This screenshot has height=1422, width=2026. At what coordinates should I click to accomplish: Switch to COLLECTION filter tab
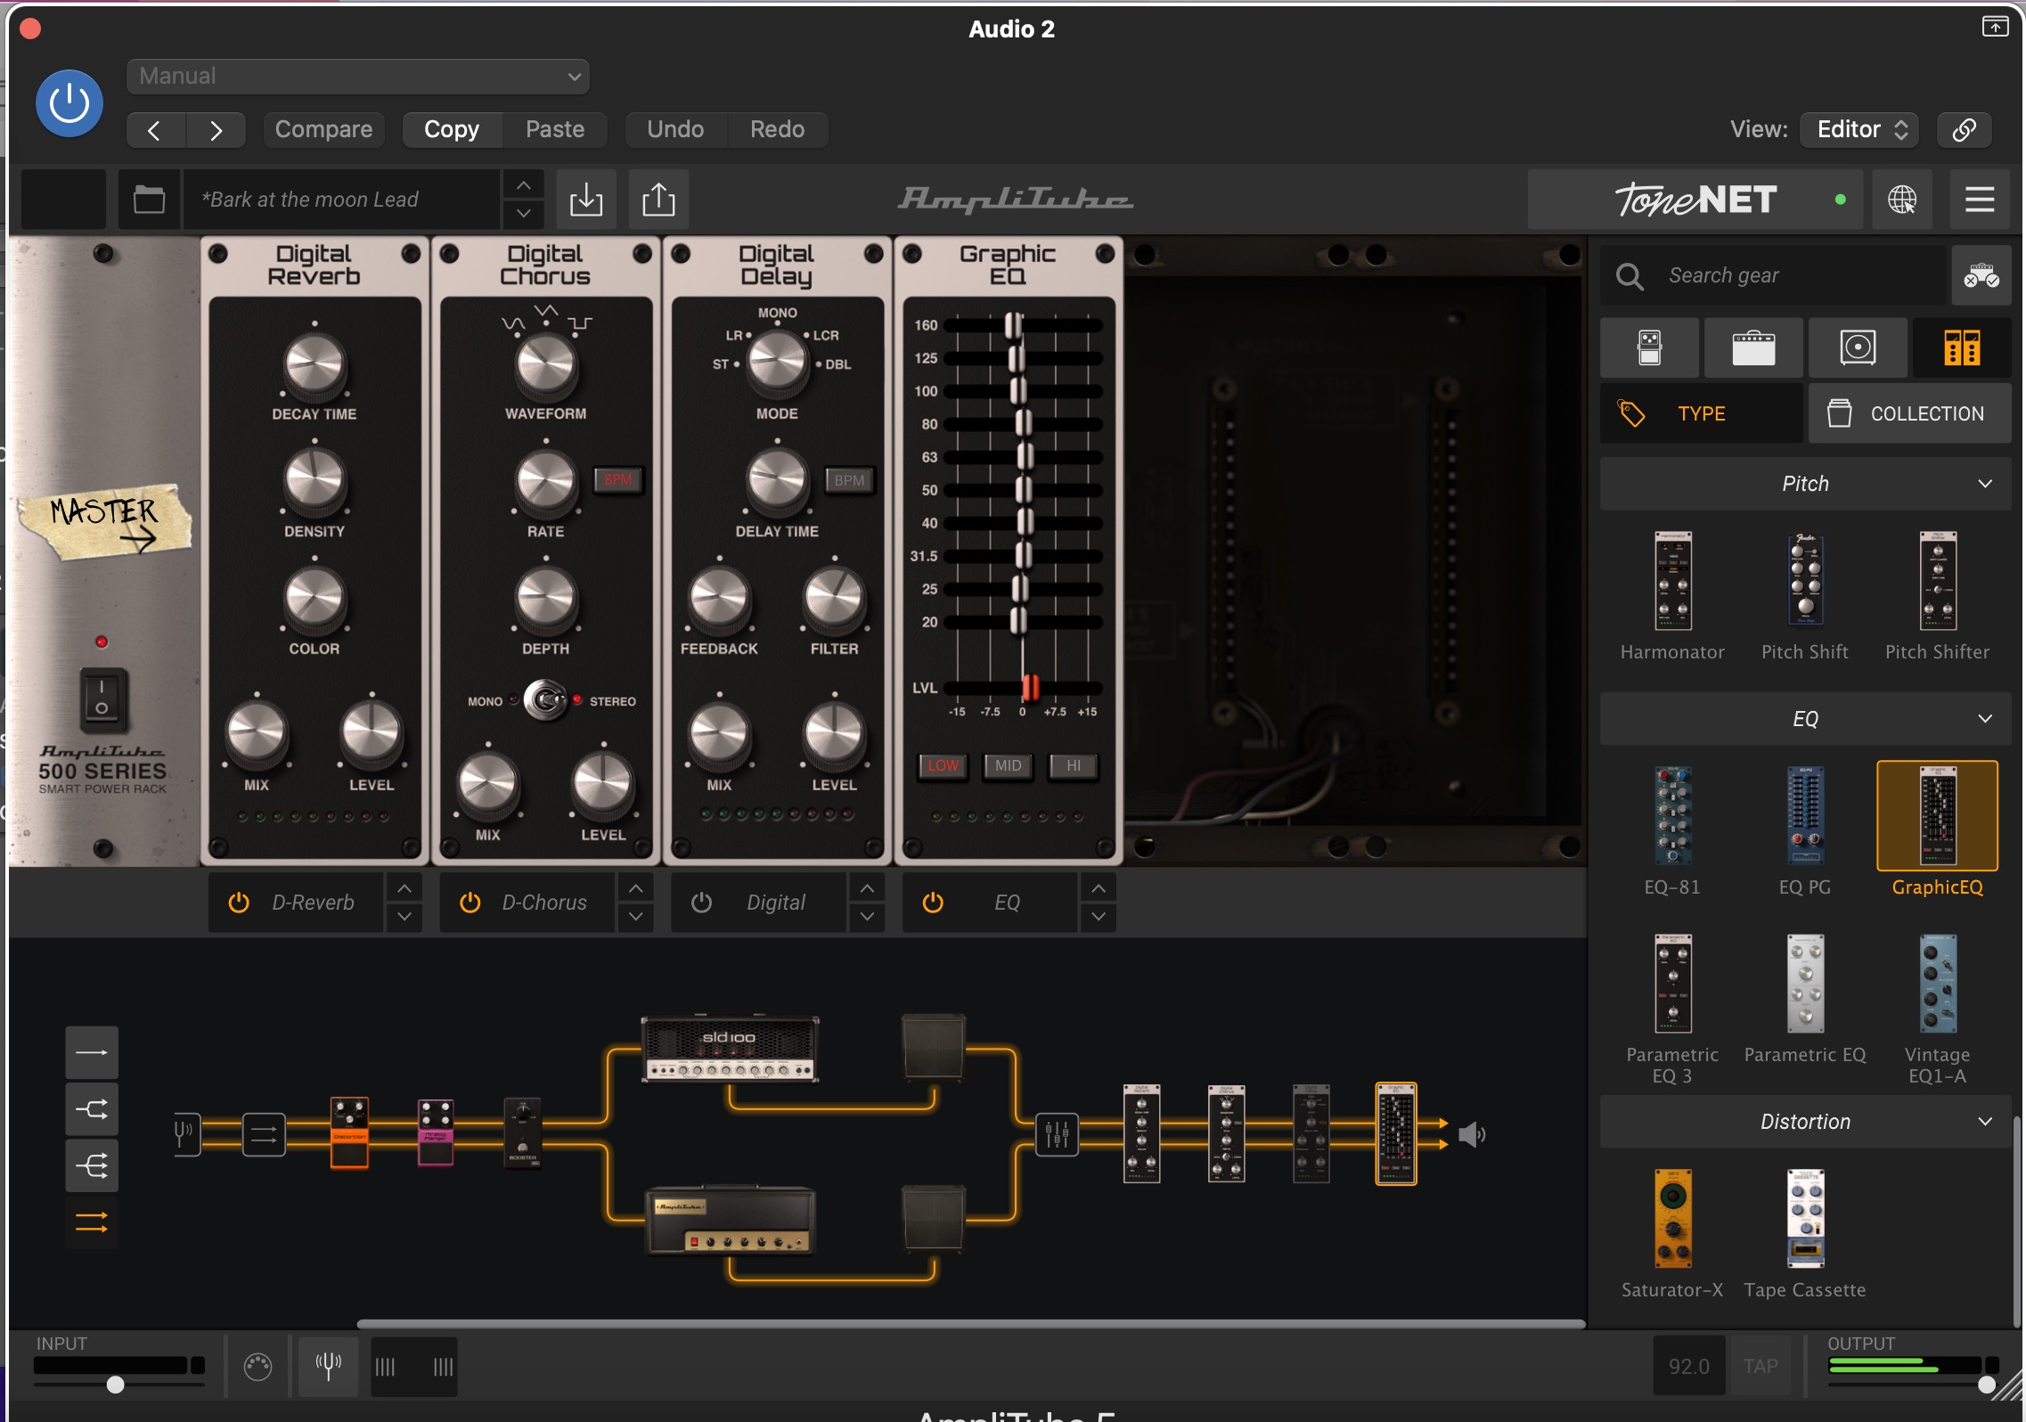[1910, 413]
